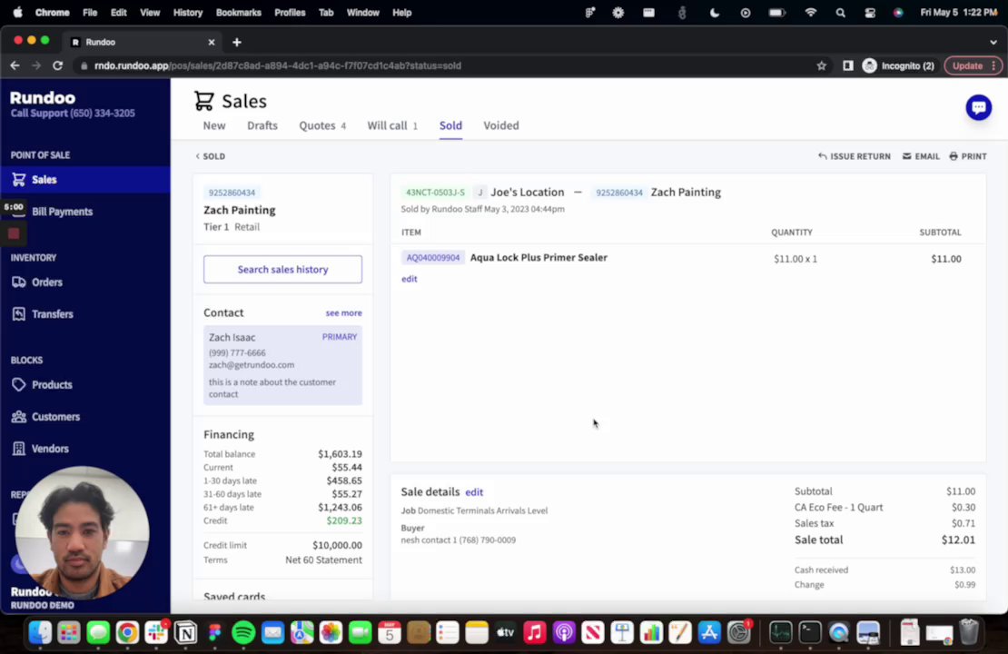Screen dimensions: 1008x654
Task: Open Notion from the dock
Action: [186, 633]
